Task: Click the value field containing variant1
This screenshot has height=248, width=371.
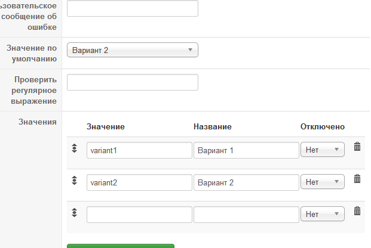Action: (x=139, y=150)
